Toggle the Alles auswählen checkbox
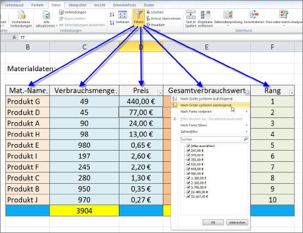 pyautogui.click(x=188, y=146)
